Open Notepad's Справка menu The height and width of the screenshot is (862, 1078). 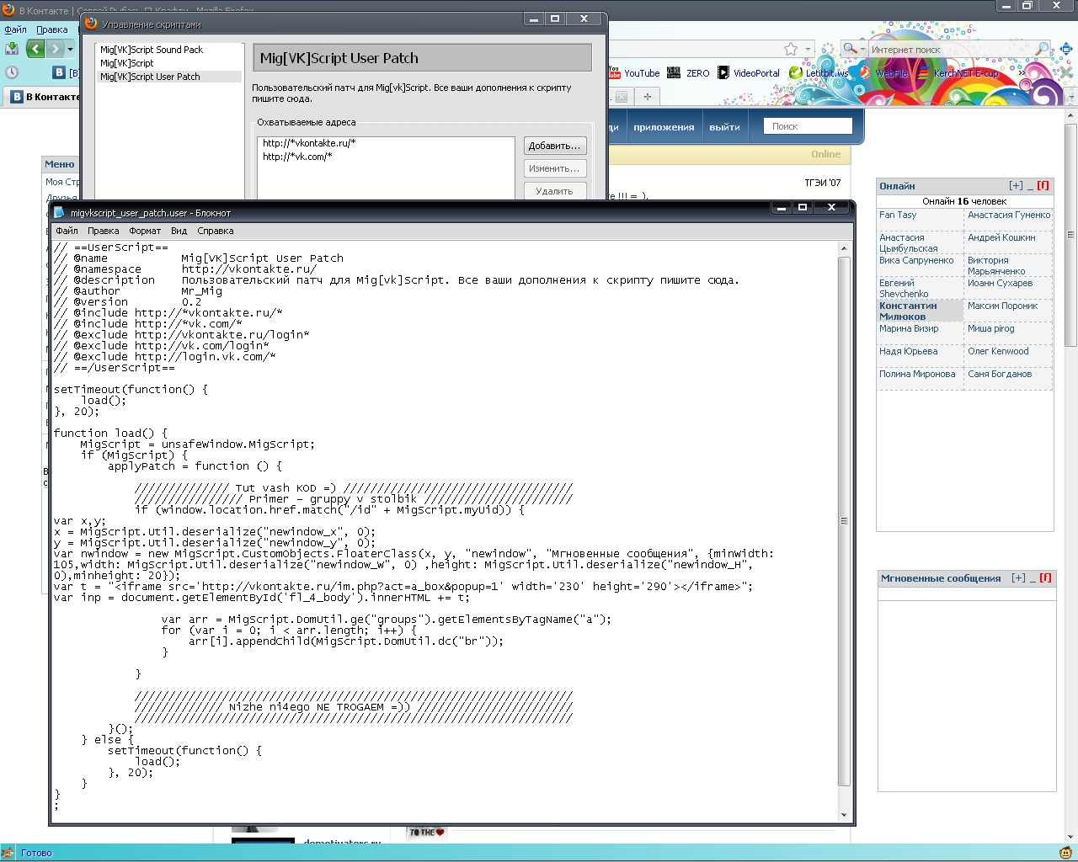point(216,231)
